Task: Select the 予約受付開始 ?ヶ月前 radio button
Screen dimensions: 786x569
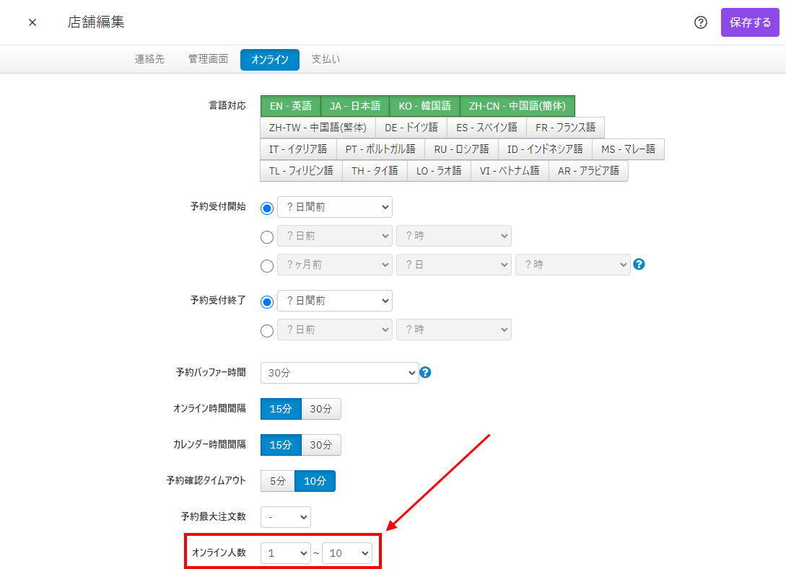Action: [x=267, y=265]
